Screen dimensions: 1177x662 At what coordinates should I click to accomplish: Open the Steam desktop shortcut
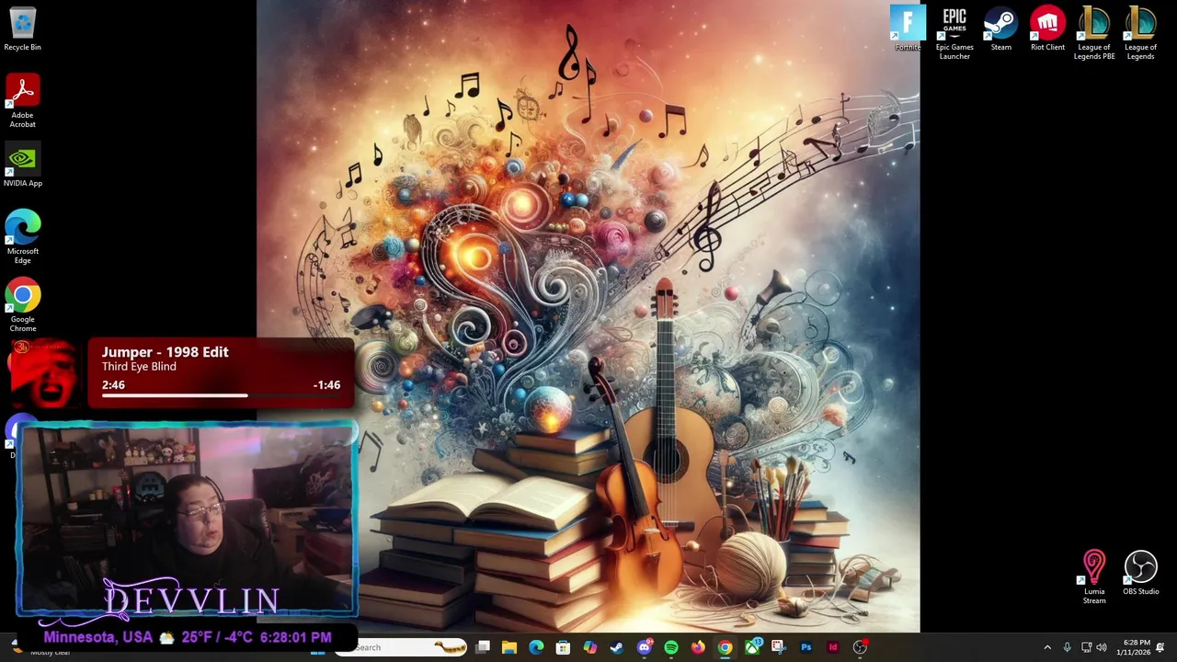1000,29
